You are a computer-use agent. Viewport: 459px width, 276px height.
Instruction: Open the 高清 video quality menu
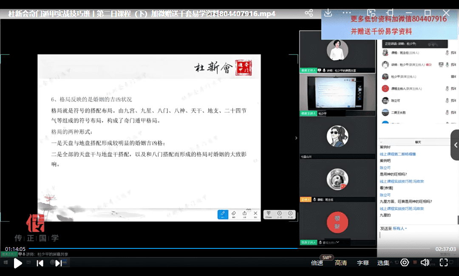(x=341, y=263)
